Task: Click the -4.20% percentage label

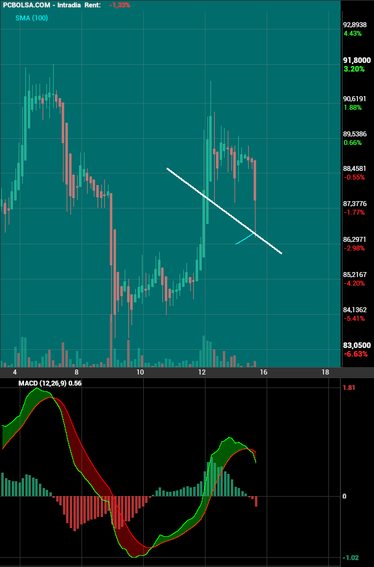Action: coord(354,283)
